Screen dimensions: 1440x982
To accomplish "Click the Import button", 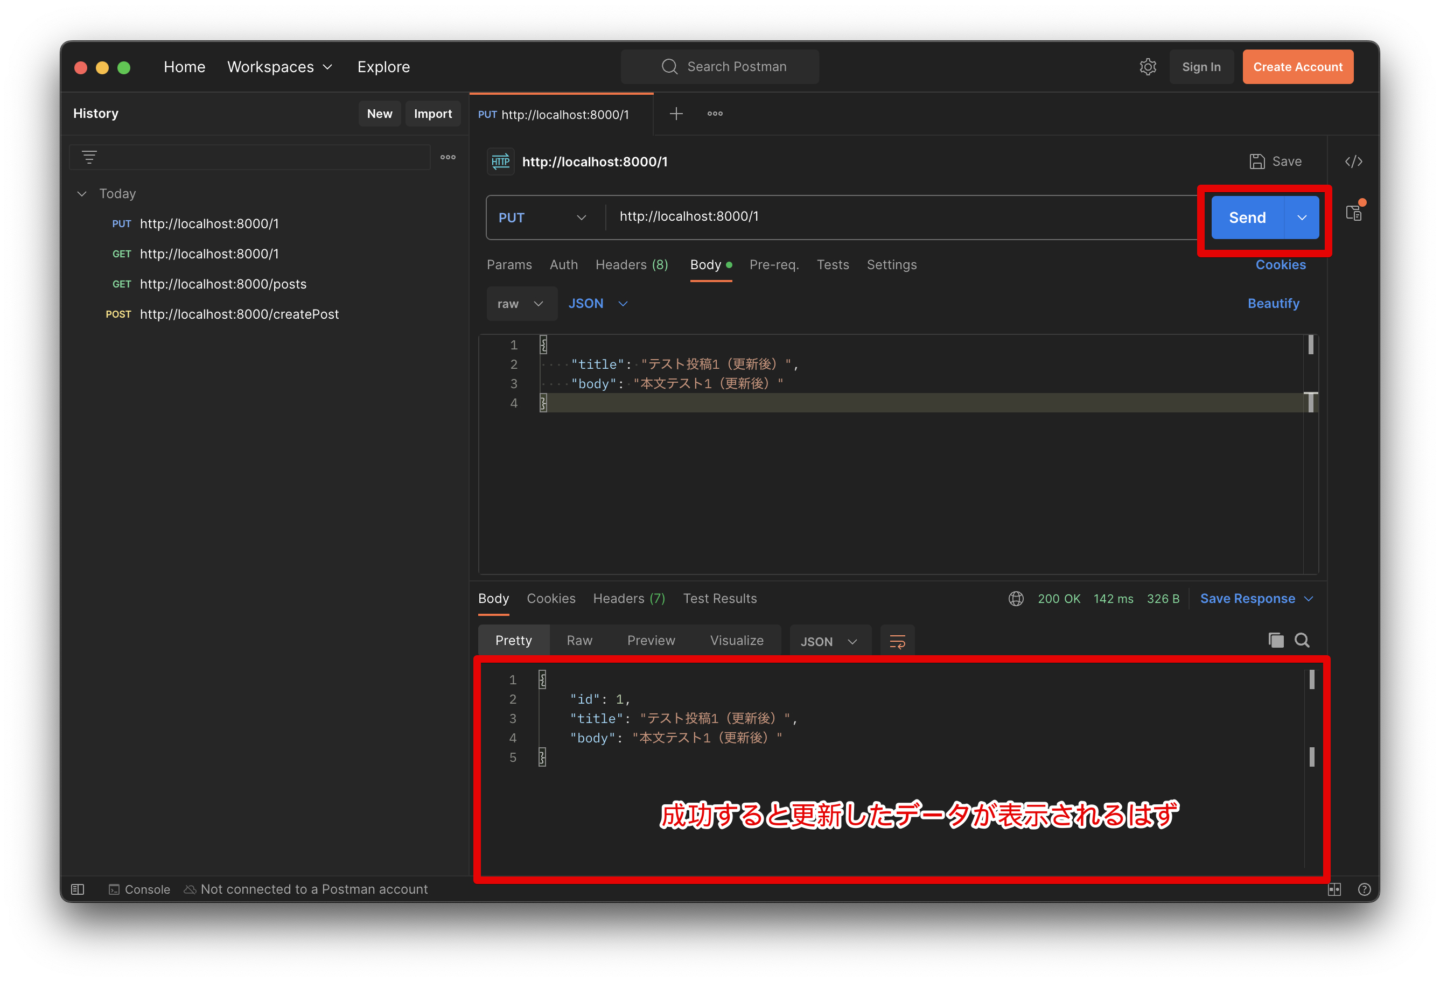I will (x=432, y=114).
